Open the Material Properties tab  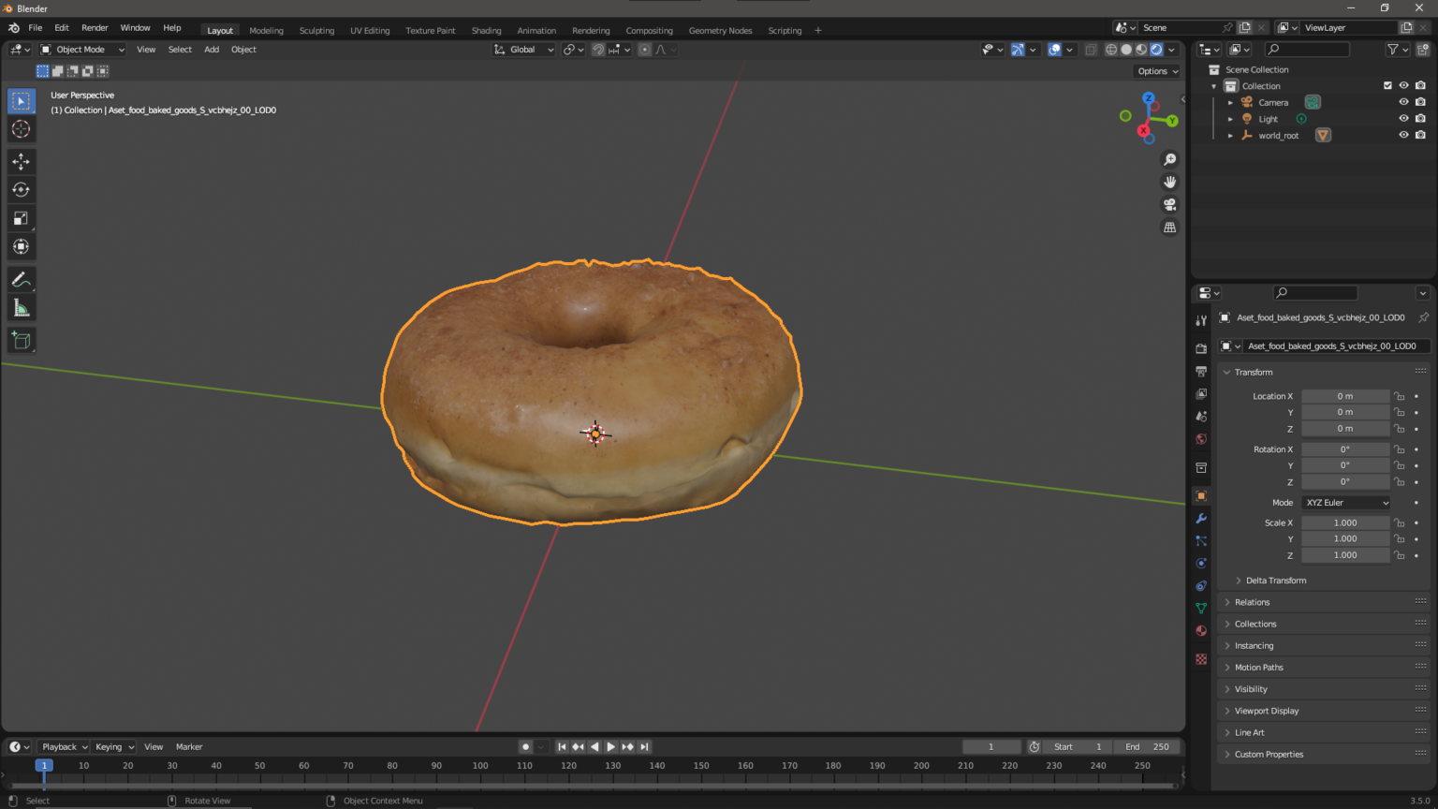tap(1201, 630)
